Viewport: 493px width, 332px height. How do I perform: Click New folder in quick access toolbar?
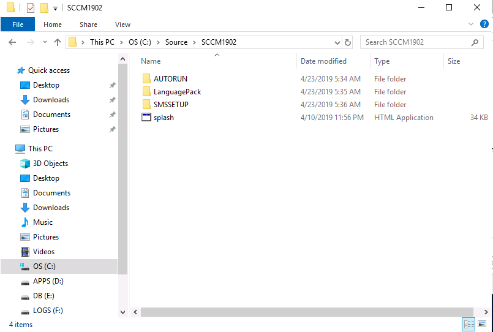44,8
